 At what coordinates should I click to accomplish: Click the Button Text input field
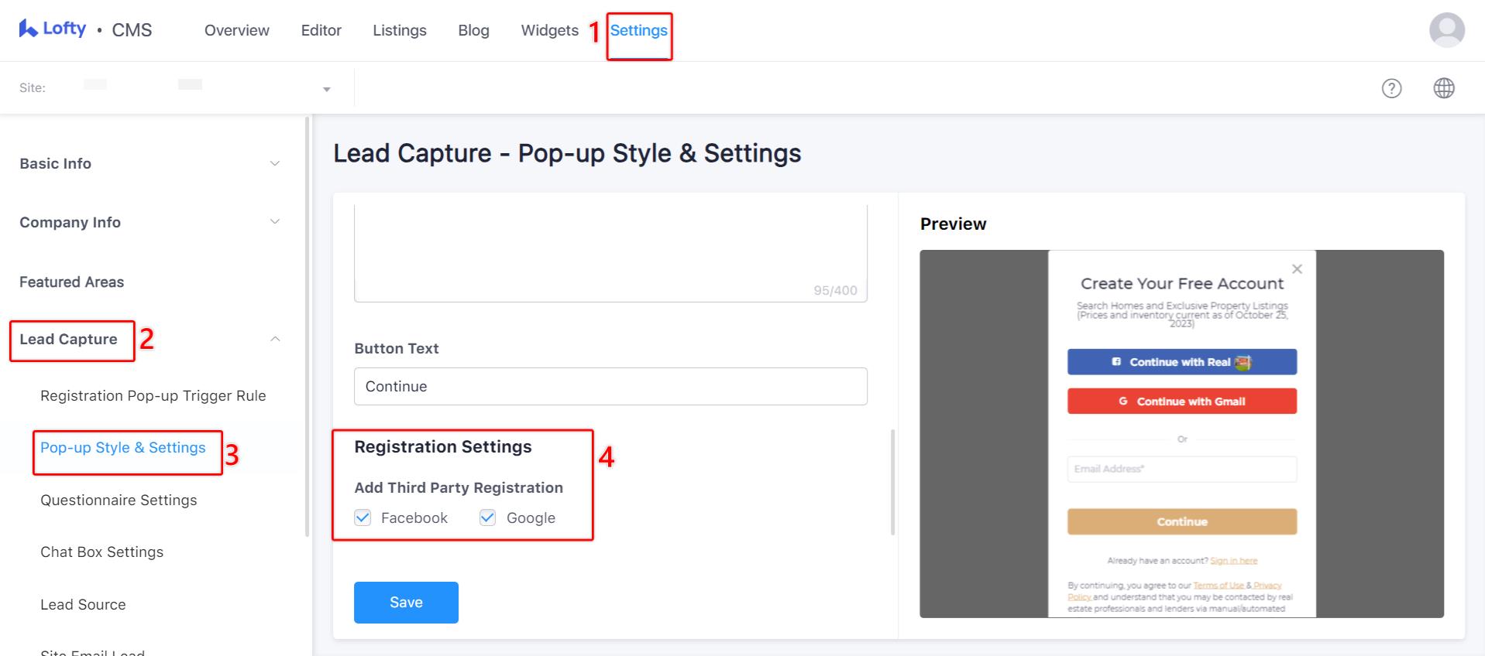610,386
